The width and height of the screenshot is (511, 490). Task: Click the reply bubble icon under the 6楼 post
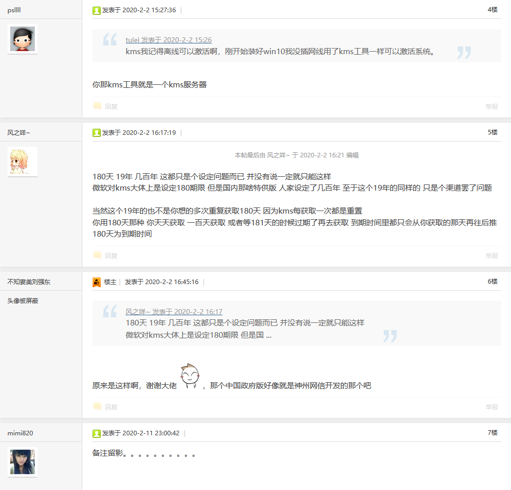point(97,407)
